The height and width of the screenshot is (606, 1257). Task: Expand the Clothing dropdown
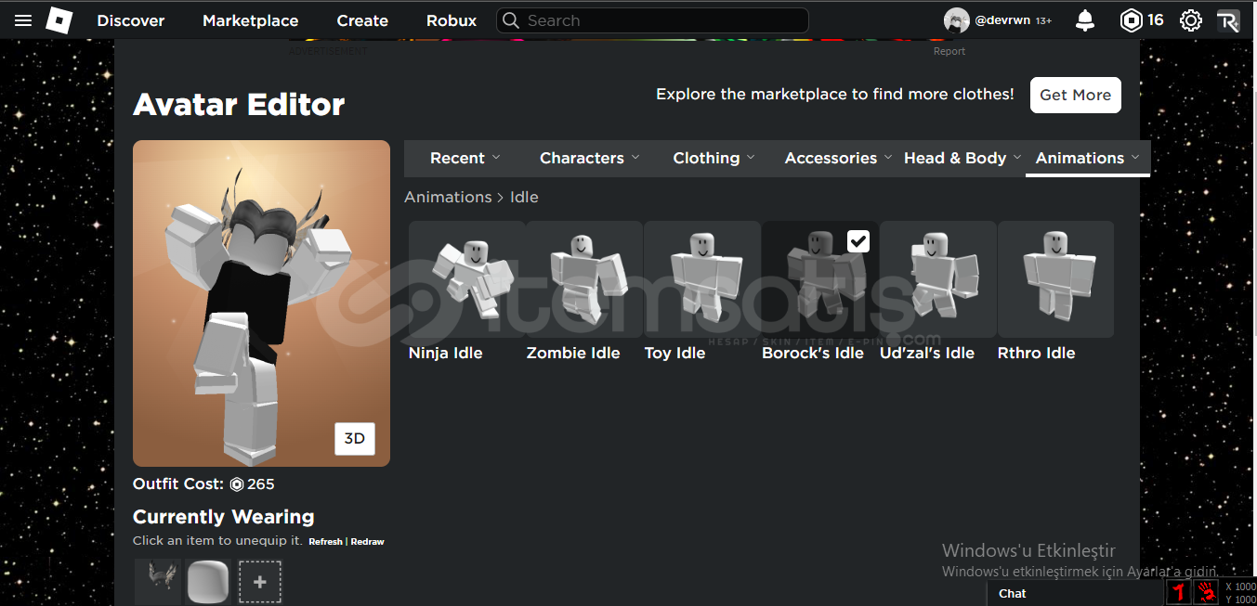[714, 158]
